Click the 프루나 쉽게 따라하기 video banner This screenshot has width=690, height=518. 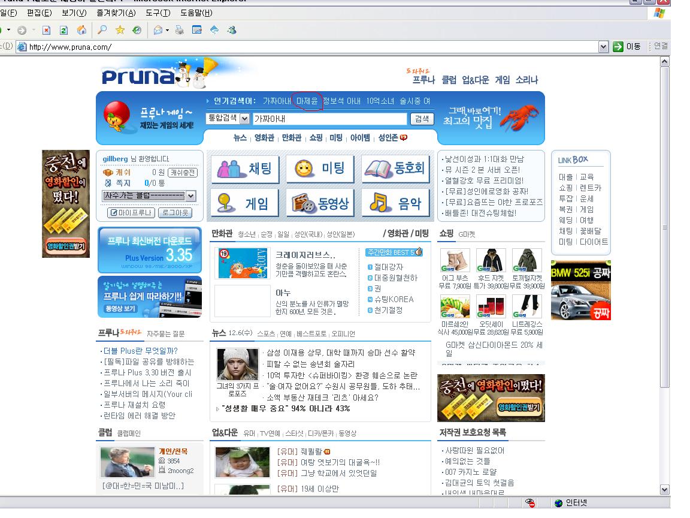pos(150,297)
